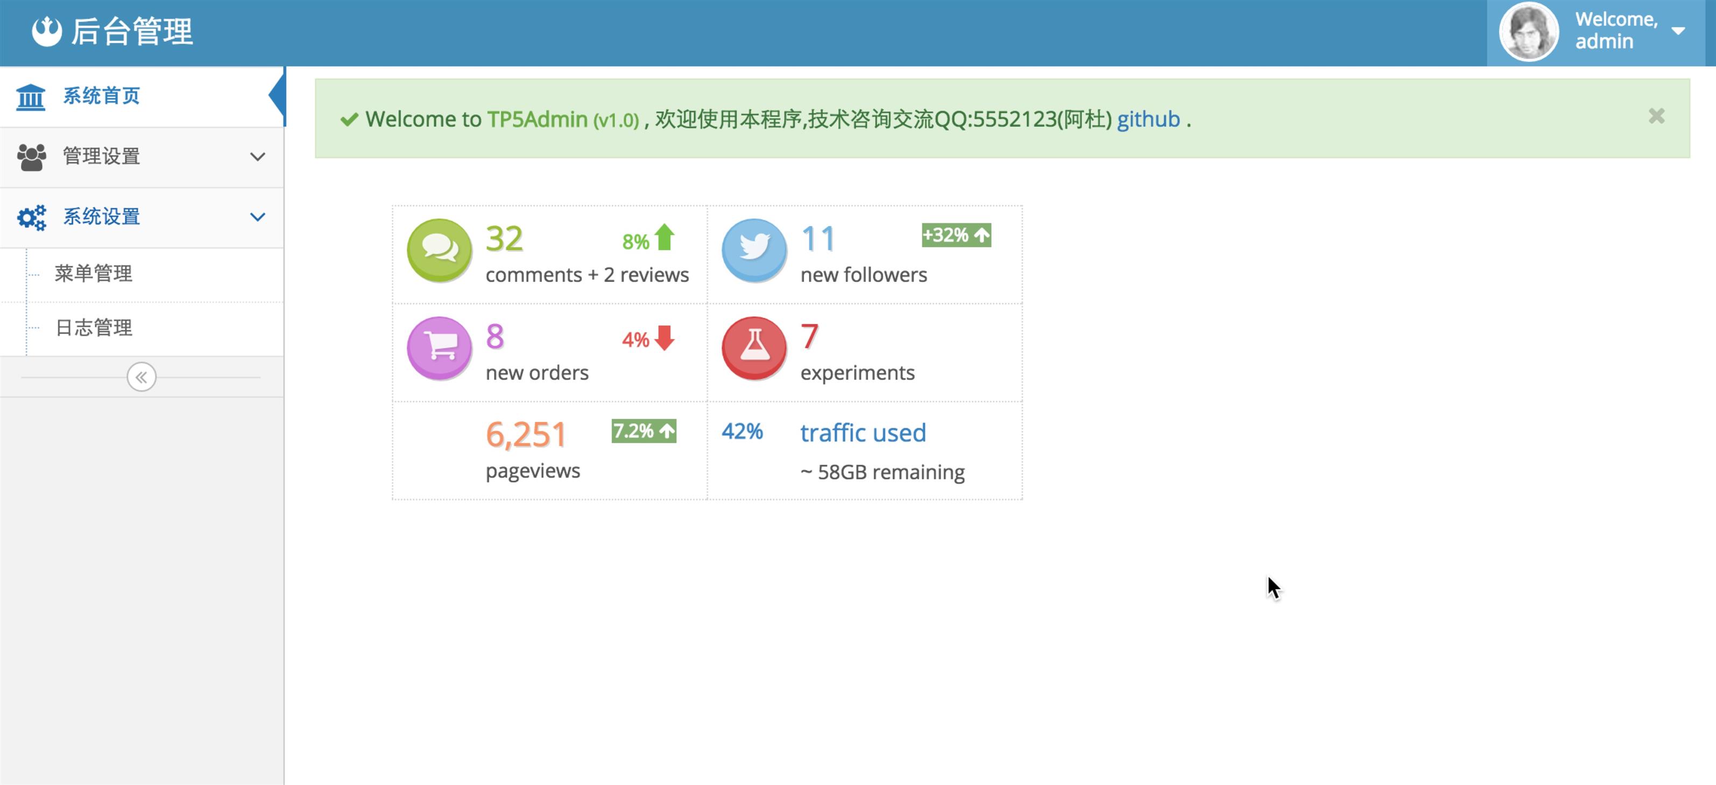This screenshot has width=1716, height=785.
Task: Collapse the sidebar with double-arrow button
Action: click(141, 377)
